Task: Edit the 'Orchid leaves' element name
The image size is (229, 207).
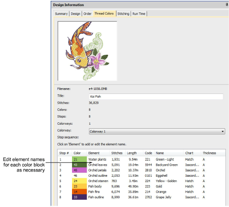Action: pyautogui.click(x=97, y=165)
